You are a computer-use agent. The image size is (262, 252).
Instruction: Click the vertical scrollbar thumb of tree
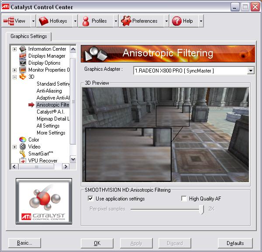coord(73,101)
